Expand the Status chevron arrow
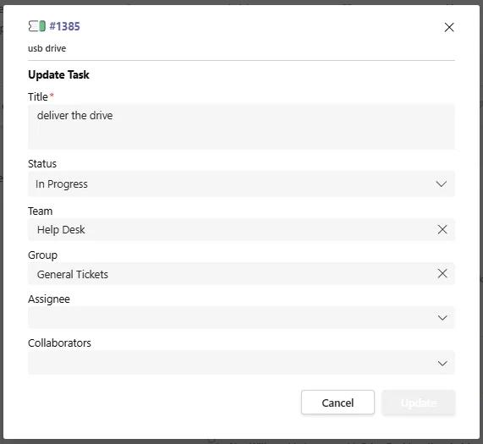 pos(442,184)
